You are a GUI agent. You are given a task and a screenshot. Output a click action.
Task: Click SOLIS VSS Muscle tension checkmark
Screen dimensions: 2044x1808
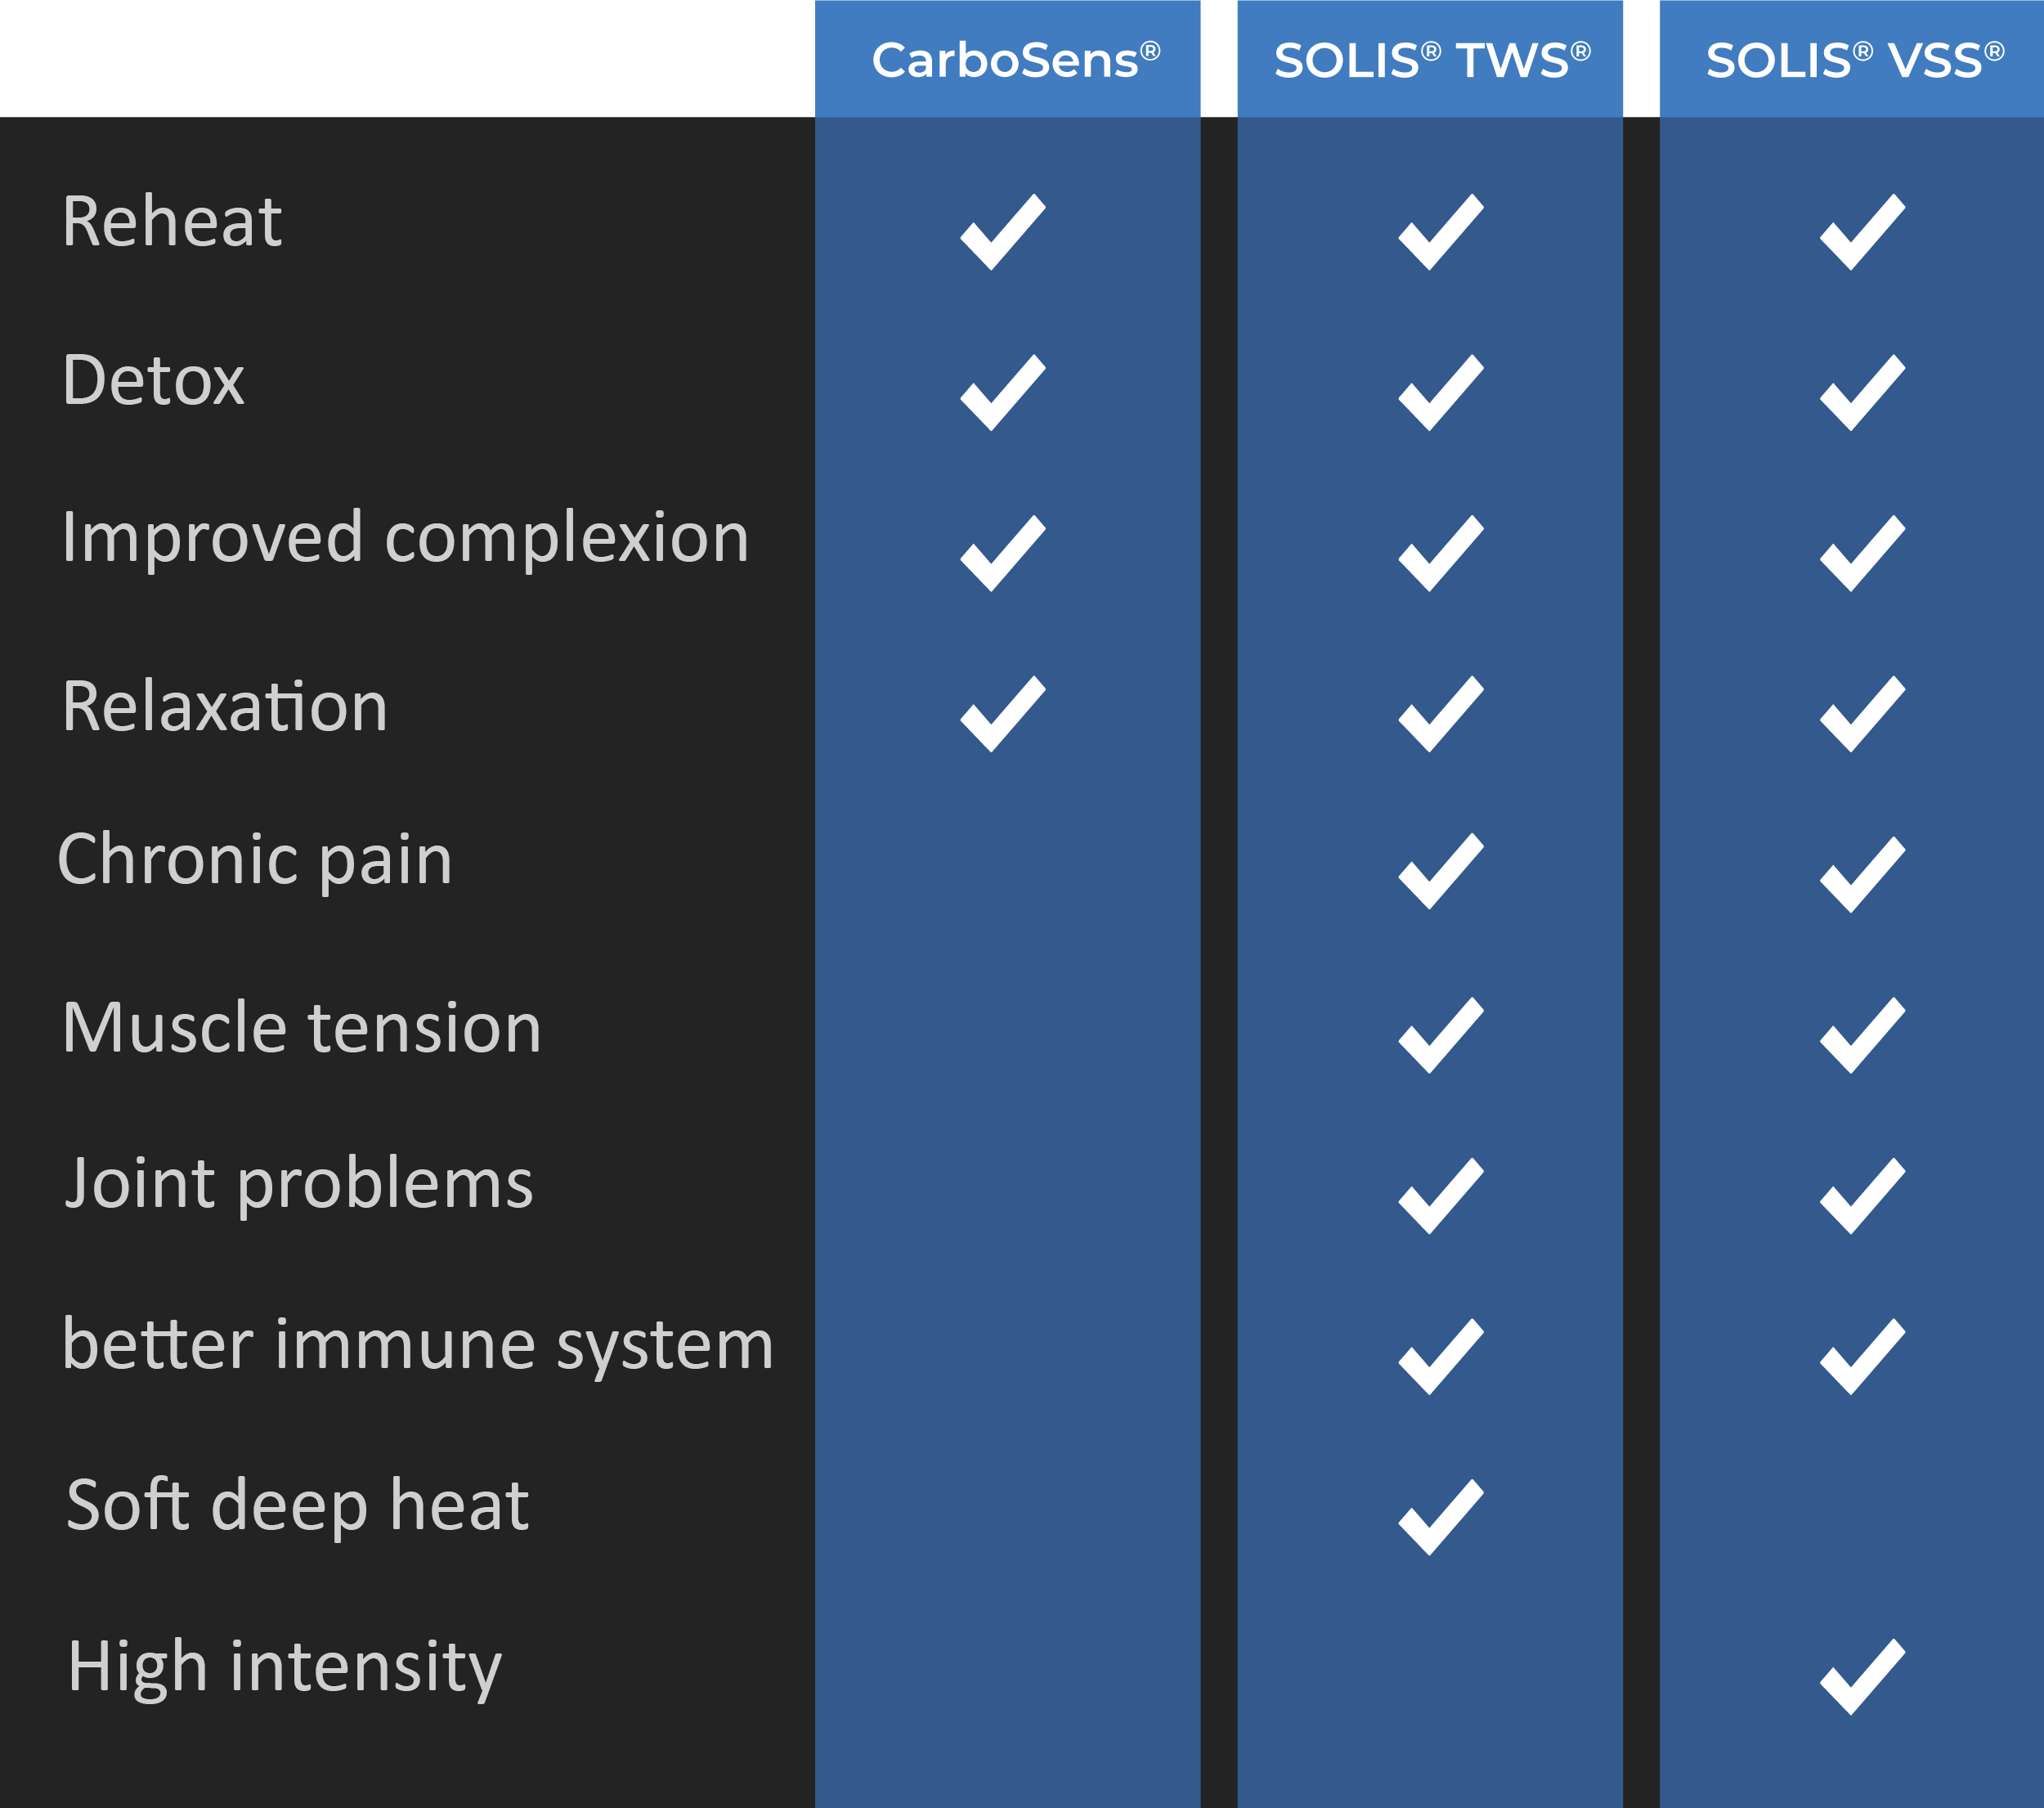[1862, 1035]
